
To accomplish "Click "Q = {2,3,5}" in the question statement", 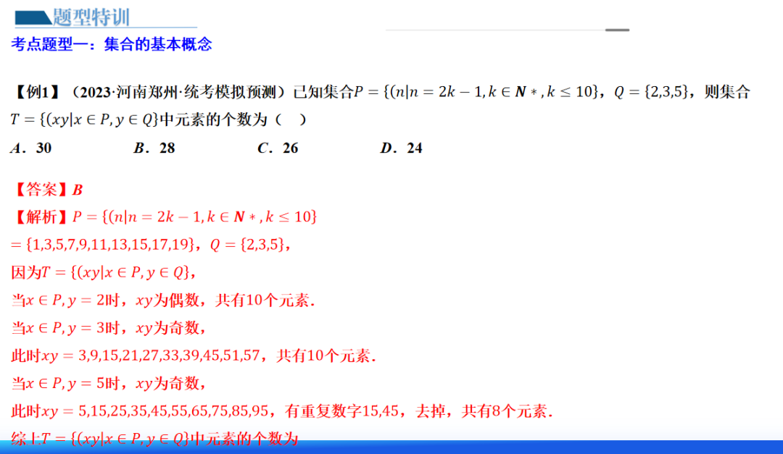I will tap(651, 92).
